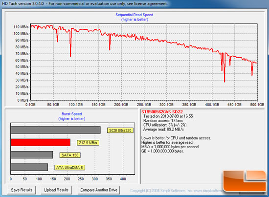The width and height of the screenshot is (269, 197).
Task: Click the 250.1GB axis label
Action: coord(144,105)
